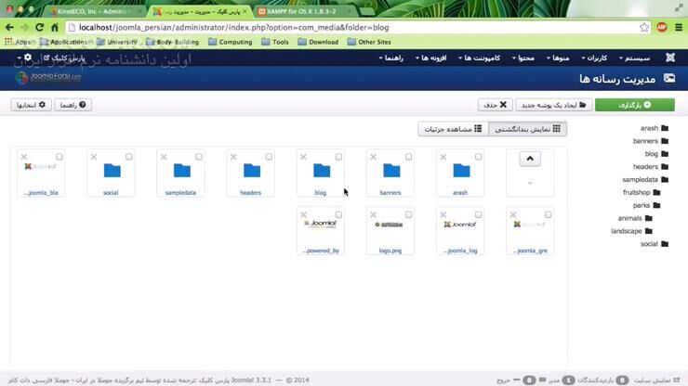Click the up-arrow parent folder button

pos(530,160)
